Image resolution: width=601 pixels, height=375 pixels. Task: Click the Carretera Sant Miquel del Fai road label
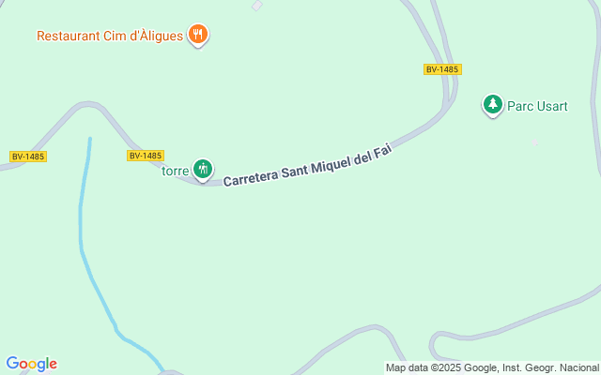coord(308,166)
